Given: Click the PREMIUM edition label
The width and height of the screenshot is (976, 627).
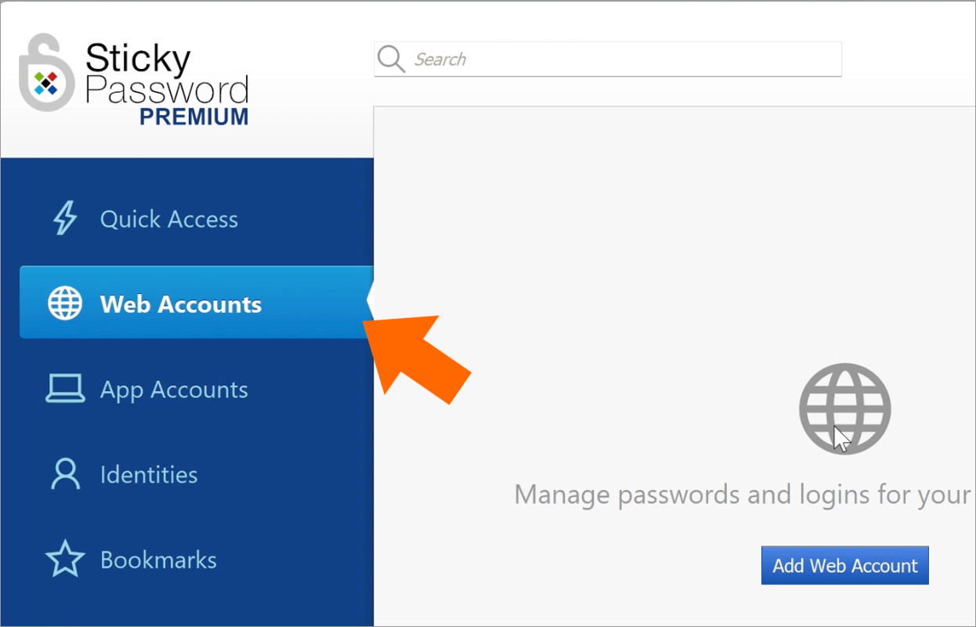Looking at the screenshot, I should (x=194, y=117).
